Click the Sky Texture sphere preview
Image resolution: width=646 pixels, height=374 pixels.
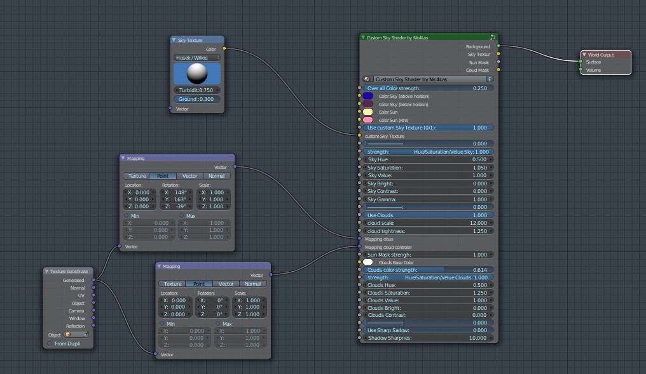click(x=196, y=74)
